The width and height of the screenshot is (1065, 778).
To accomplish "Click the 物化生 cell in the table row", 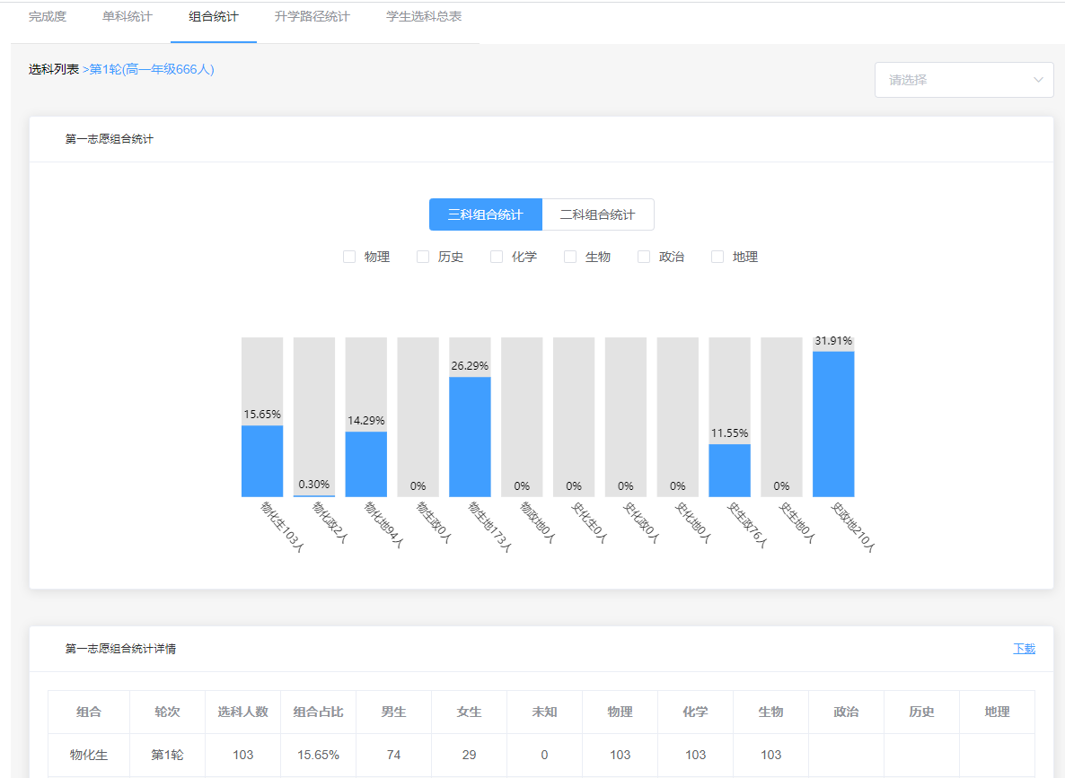I will 88,755.
